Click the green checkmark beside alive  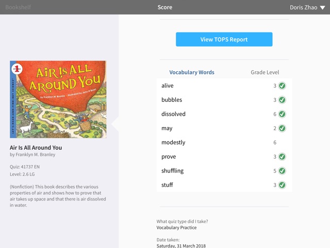click(282, 86)
